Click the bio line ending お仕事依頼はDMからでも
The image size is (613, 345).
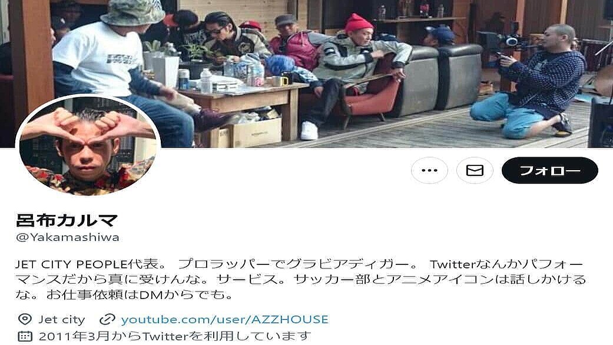pyautogui.click(x=124, y=294)
